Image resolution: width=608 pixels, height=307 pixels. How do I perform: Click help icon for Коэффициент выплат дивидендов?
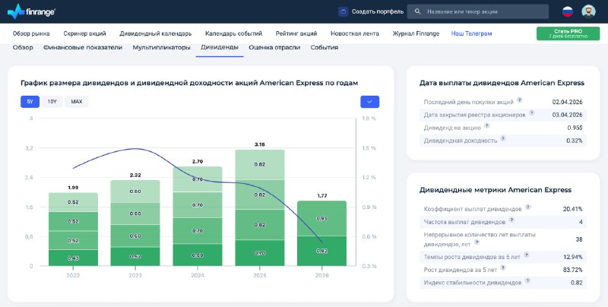click(x=527, y=207)
